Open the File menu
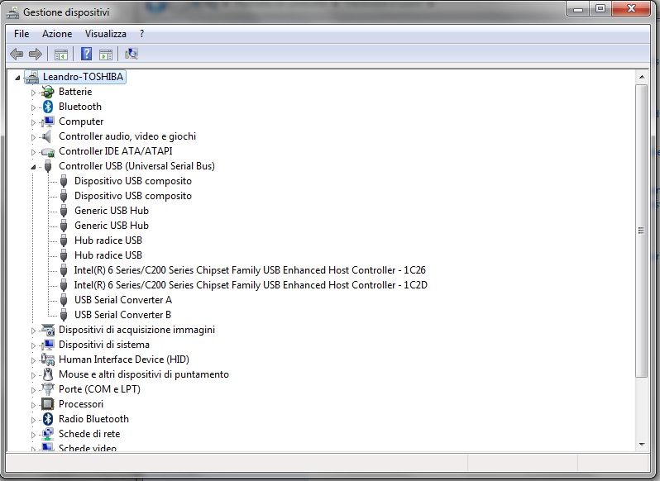 tap(22, 34)
